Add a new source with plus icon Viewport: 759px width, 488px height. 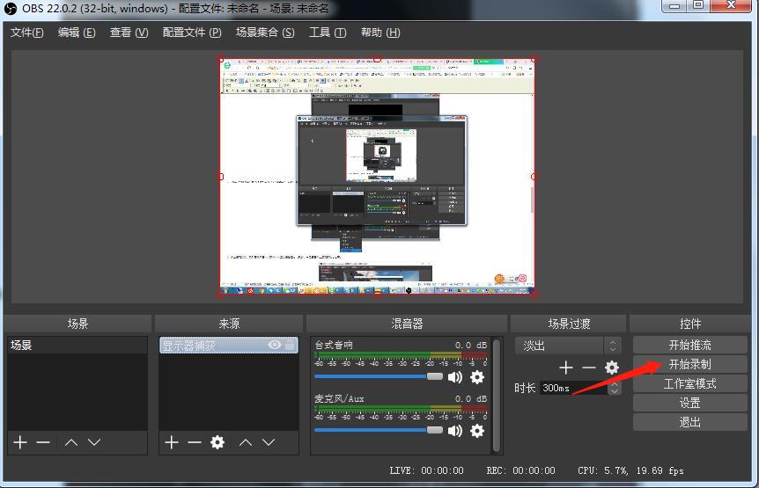pyautogui.click(x=172, y=442)
